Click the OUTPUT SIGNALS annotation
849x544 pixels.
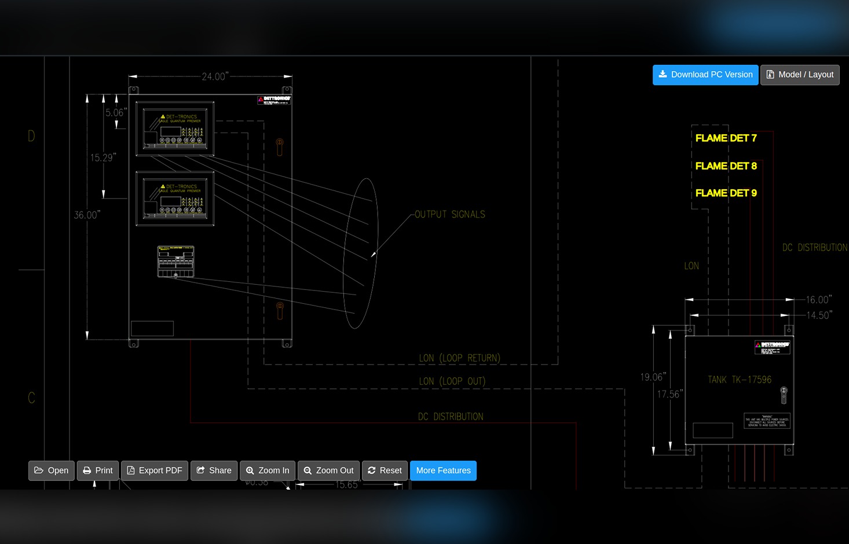tap(450, 214)
